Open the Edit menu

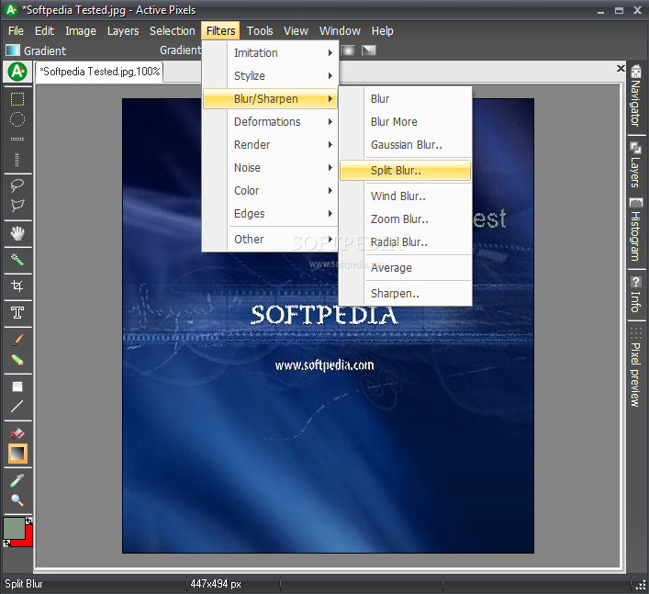[44, 31]
